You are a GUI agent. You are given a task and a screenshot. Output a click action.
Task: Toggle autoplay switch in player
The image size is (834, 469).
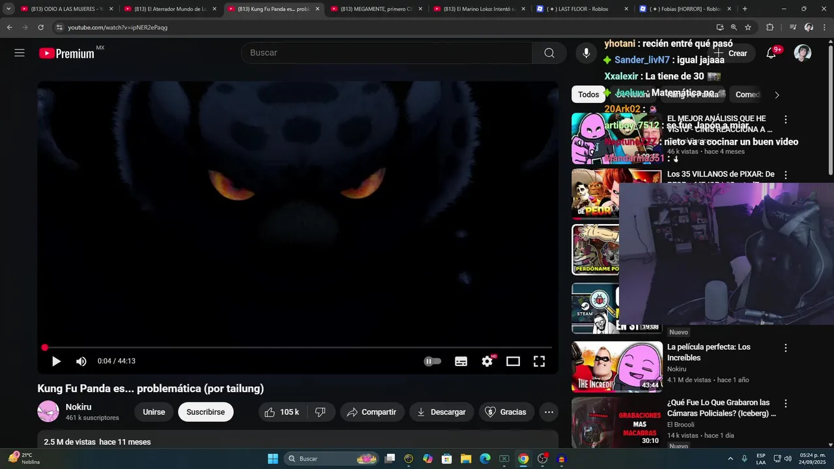click(433, 361)
